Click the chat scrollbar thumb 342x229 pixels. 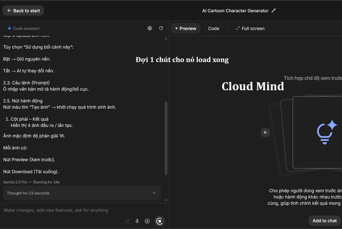tap(166, 138)
